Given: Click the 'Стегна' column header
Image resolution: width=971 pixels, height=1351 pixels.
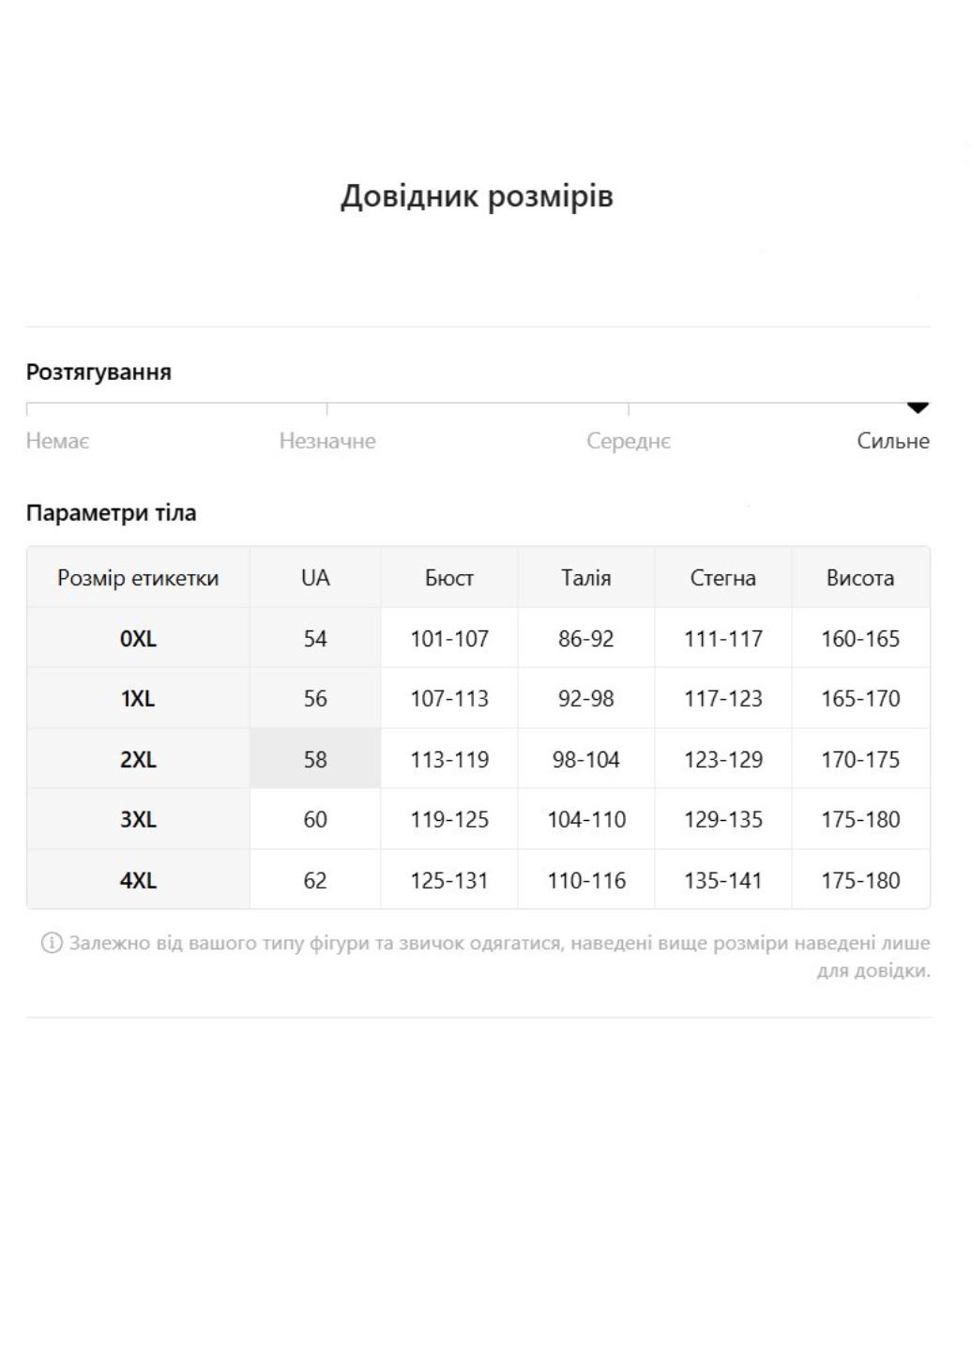Looking at the screenshot, I should tap(722, 578).
